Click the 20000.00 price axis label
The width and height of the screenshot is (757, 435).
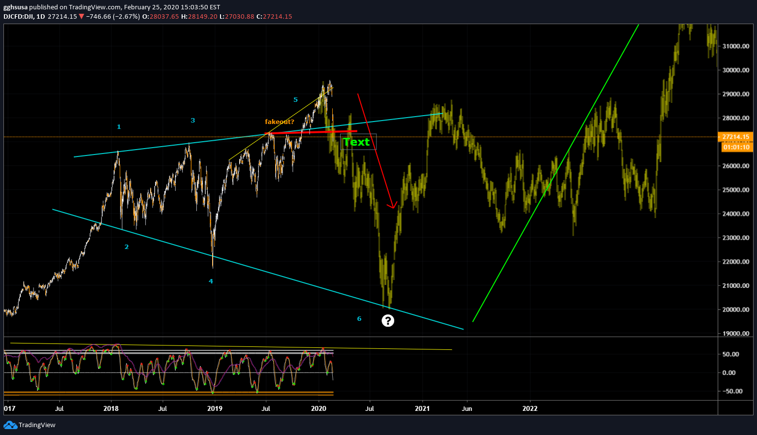736,310
